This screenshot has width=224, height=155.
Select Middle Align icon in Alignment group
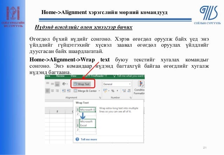point(52,84)
